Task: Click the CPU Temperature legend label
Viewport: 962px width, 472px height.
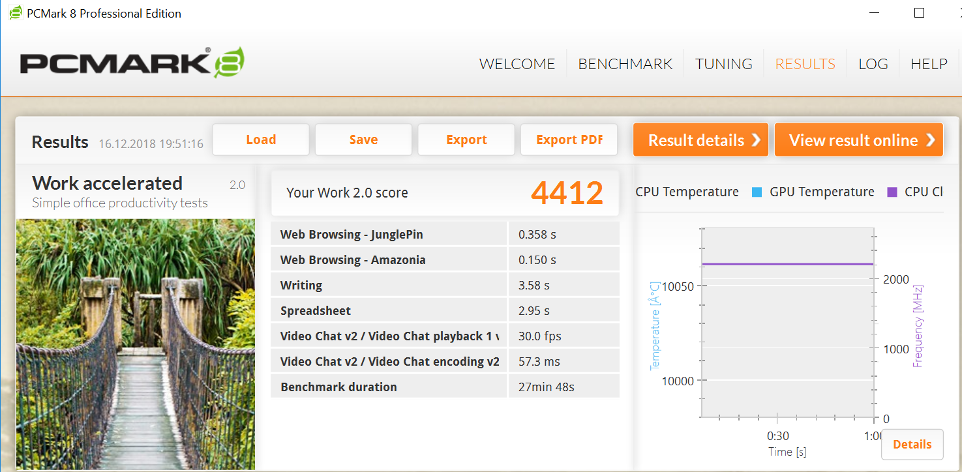Action: click(x=687, y=192)
